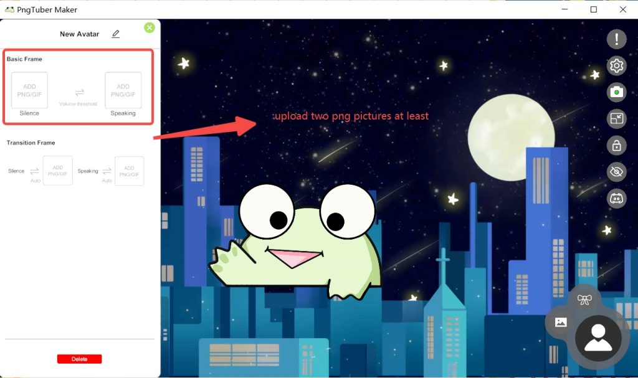Viewport: 638px width, 378px height.
Task: Open the background image picker icon
Action: [560, 323]
